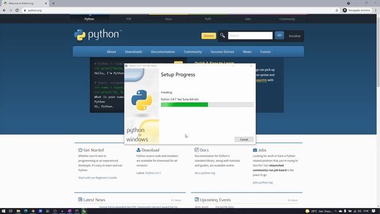
Task: Open Start with our Beginner's Guide link
Action: [x=97, y=178]
